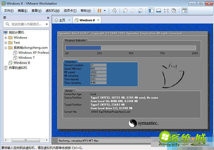Open the library search filter dropdown arrow

pos(47,24)
